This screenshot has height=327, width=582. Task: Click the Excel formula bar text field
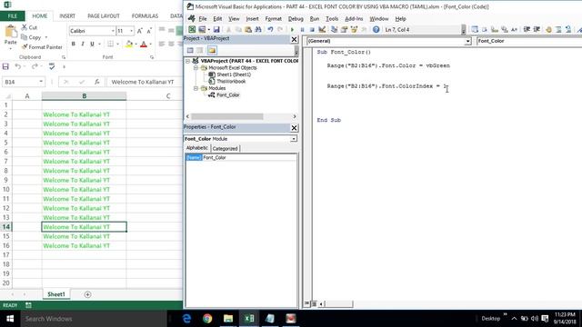(145, 82)
